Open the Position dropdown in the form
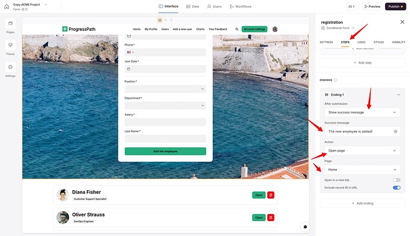Viewport: 410px width, 236px height. (165, 89)
